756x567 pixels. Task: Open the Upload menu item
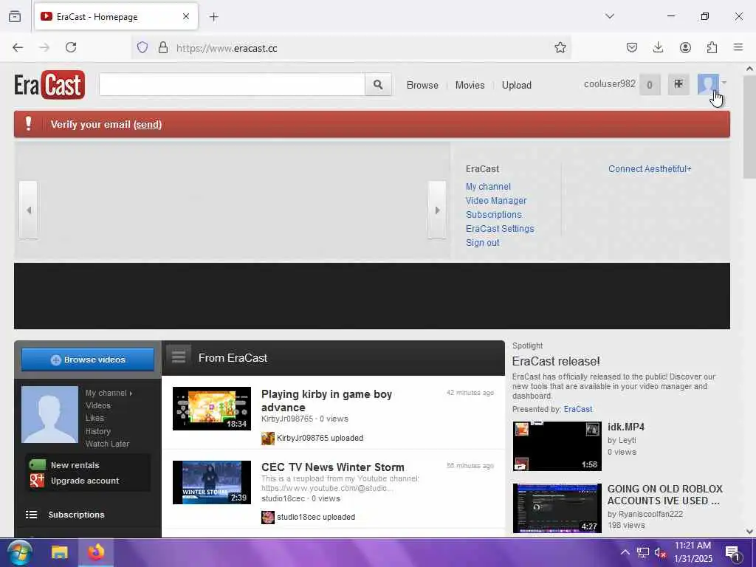point(516,85)
